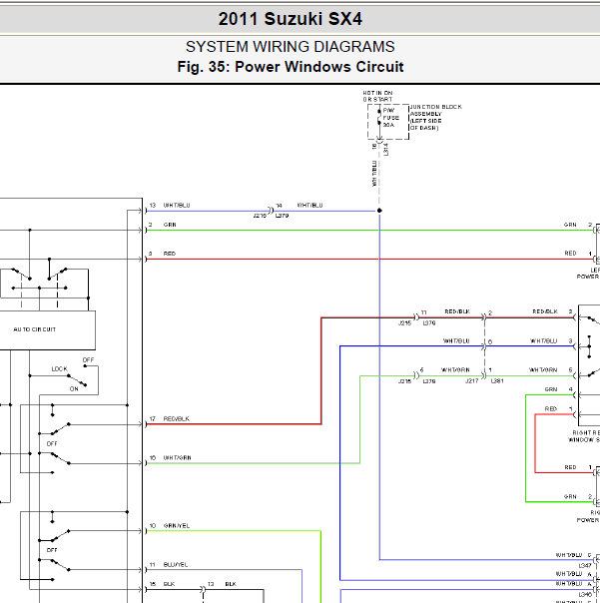Viewport: 600px width, 603px height.
Task: Click the "L346" connector label
Action: click(x=585, y=595)
